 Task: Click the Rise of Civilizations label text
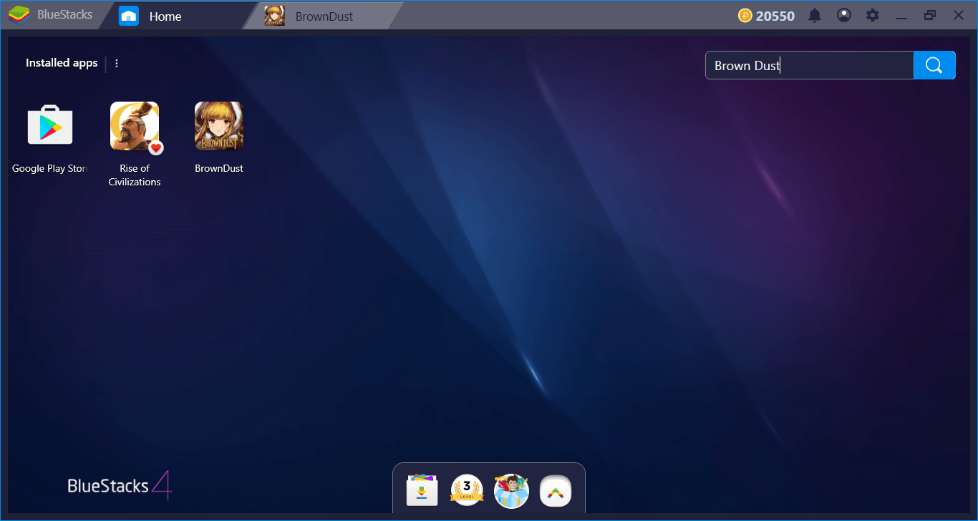(x=135, y=175)
